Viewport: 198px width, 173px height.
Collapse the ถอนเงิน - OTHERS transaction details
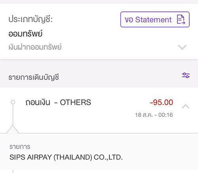tap(186, 106)
